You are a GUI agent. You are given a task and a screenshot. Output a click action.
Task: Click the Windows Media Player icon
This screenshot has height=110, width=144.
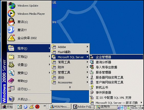click(x=12, y=14)
